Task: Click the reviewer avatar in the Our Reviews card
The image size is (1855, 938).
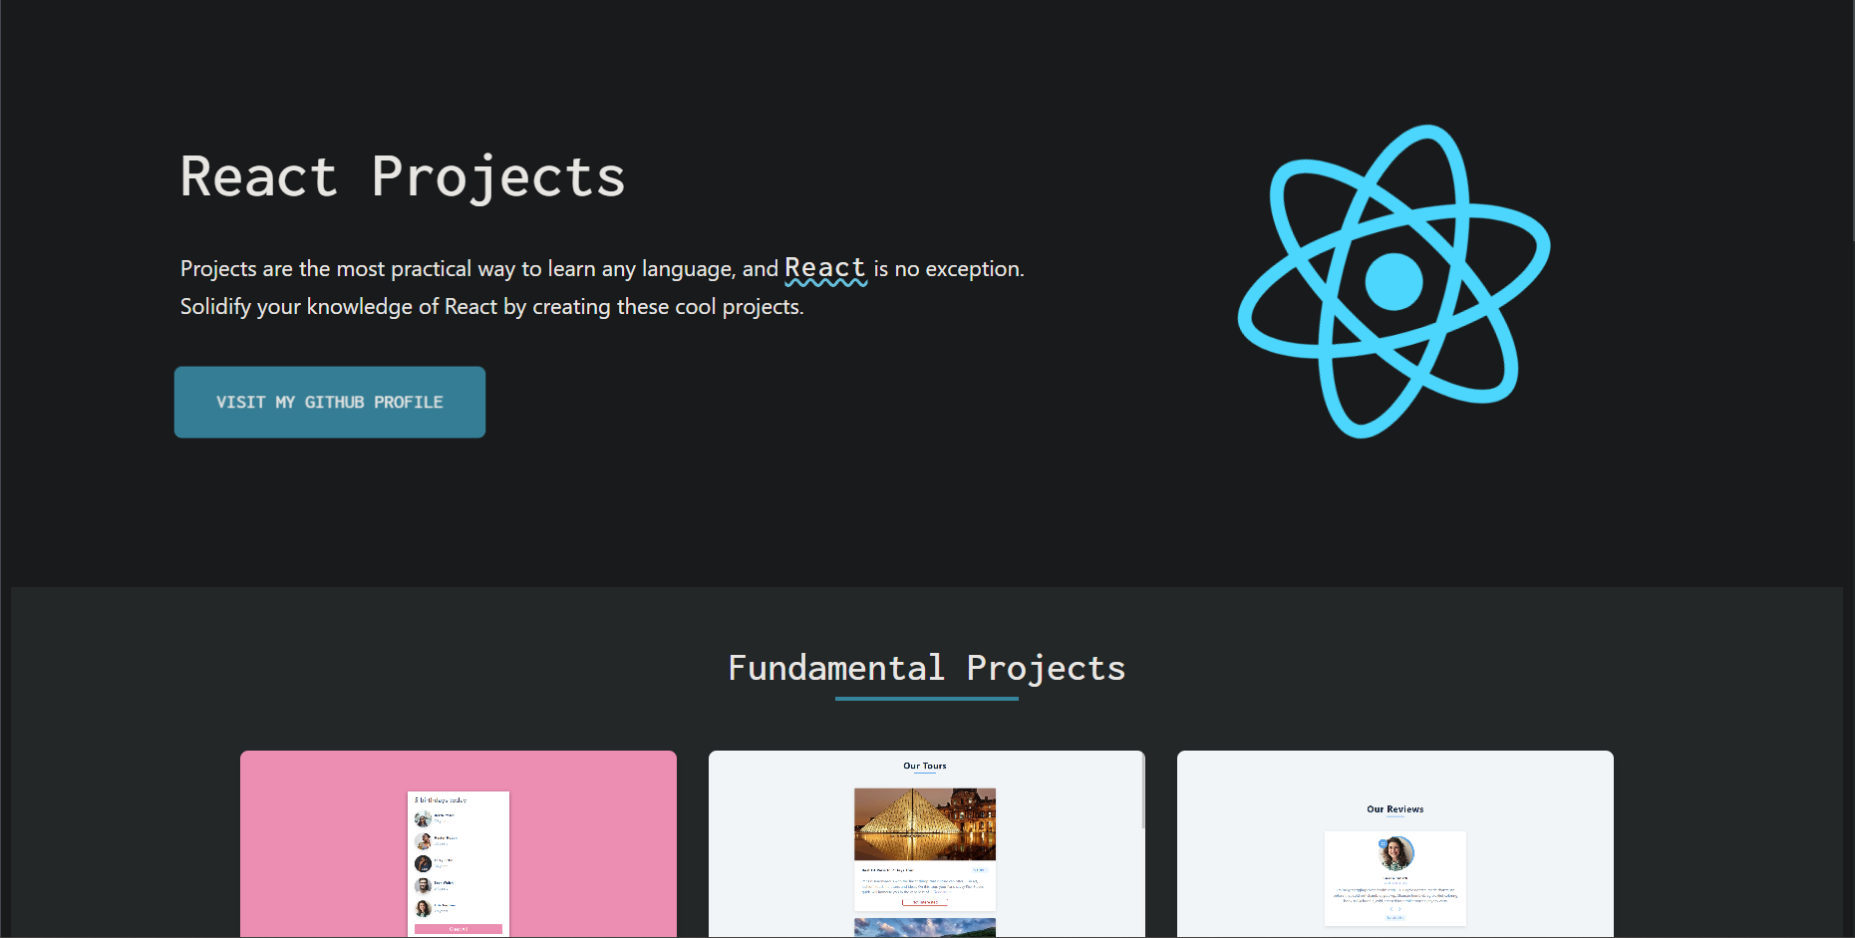Action: [x=1395, y=853]
